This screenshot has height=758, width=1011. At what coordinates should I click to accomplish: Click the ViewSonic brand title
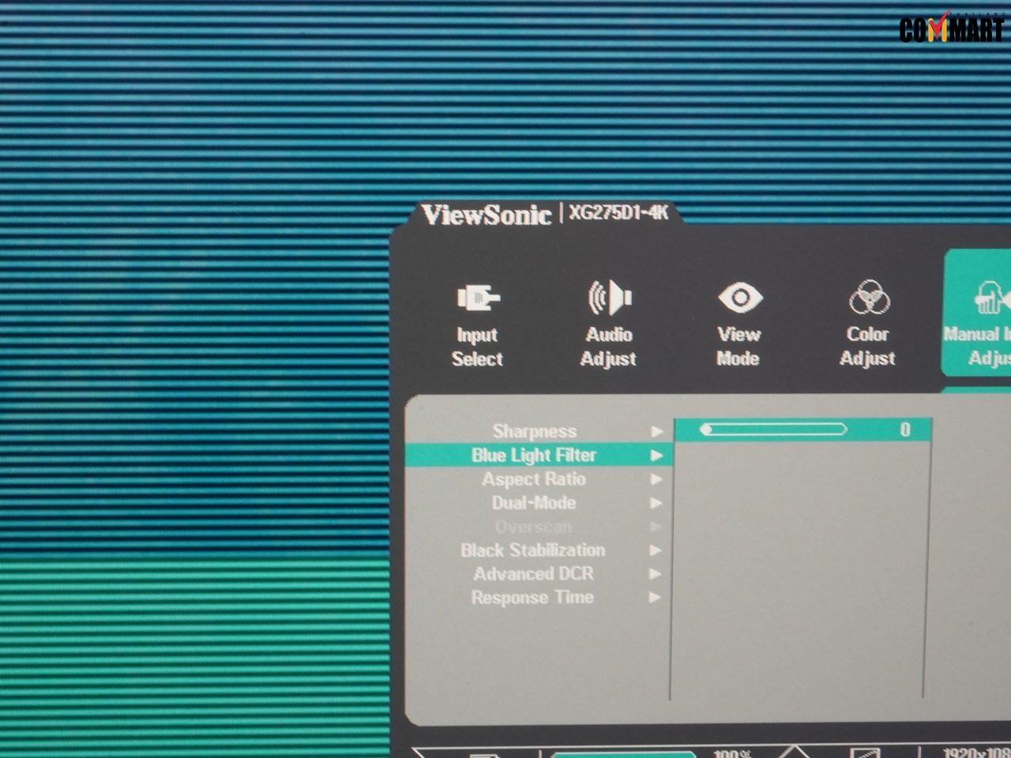click(x=487, y=215)
